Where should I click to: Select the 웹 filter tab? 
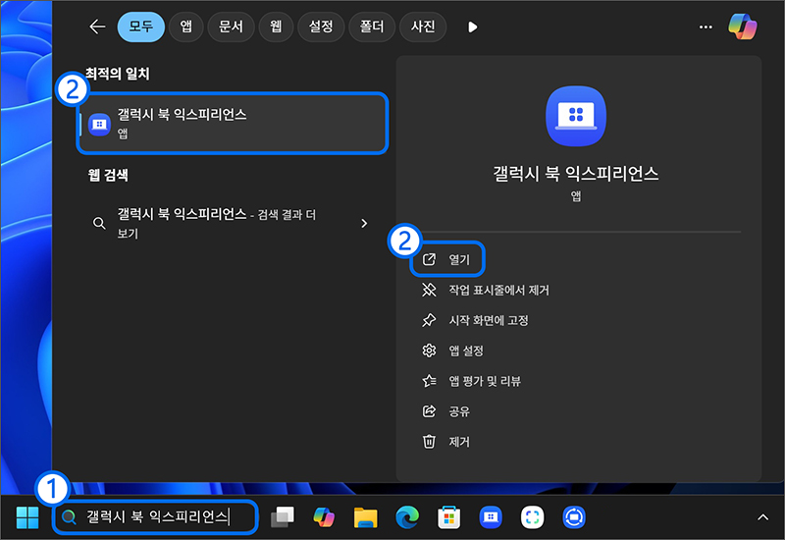[276, 27]
